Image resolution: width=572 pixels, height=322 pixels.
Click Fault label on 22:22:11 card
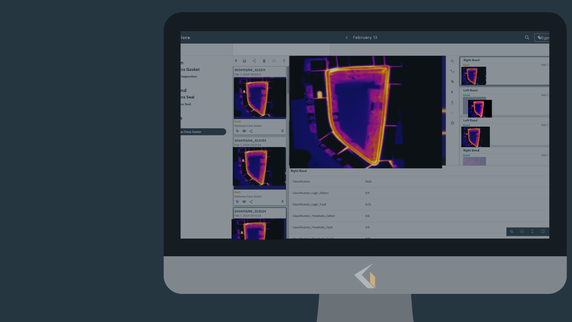tap(237, 122)
